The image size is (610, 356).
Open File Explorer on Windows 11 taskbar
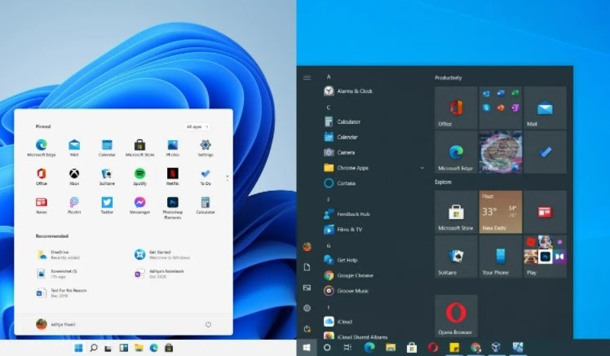click(x=139, y=348)
